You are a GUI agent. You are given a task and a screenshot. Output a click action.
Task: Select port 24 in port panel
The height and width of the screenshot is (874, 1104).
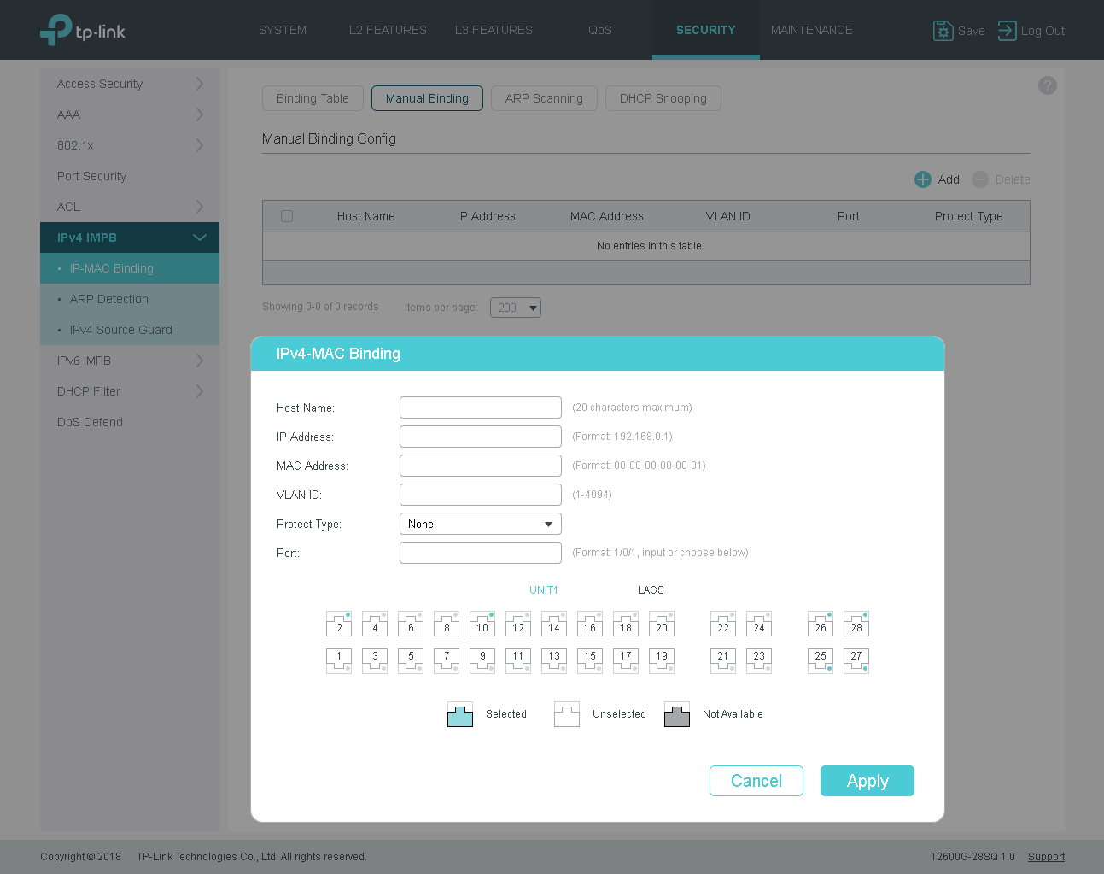759,624
